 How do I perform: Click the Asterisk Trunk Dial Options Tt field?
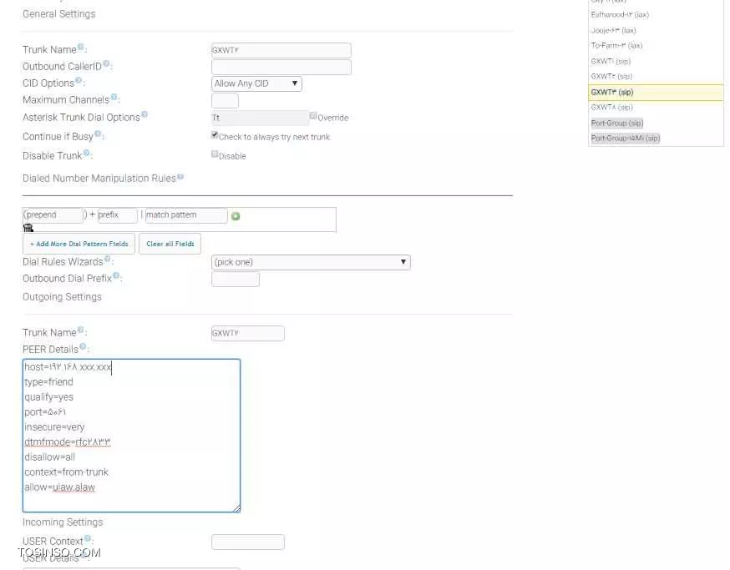tap(260, 118)
